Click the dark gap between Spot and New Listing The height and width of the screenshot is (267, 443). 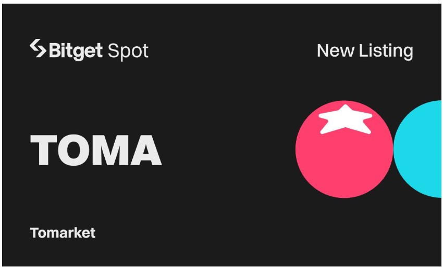pyautogui.click(x=232, y=51)
